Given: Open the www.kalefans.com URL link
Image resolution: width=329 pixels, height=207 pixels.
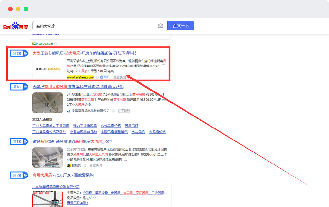Looking at the screenshot, I should pos(80,77).
